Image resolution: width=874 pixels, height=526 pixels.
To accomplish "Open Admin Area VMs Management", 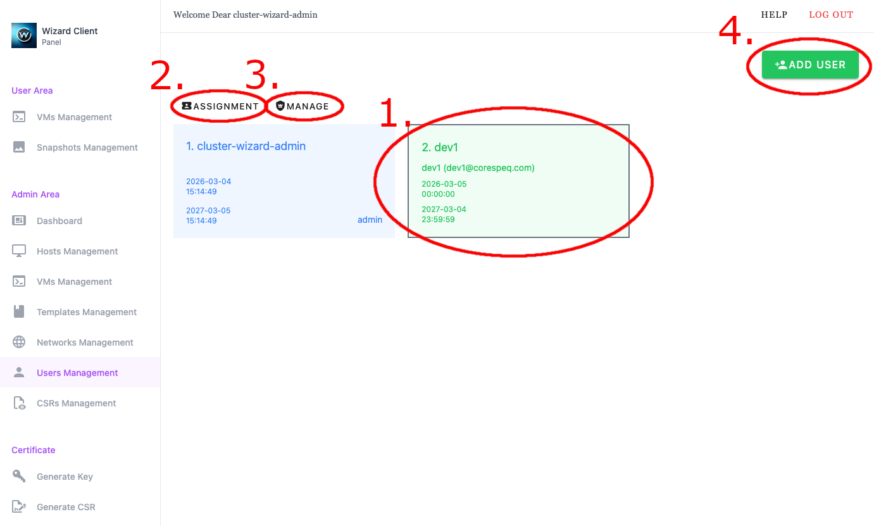I will 74,282.
